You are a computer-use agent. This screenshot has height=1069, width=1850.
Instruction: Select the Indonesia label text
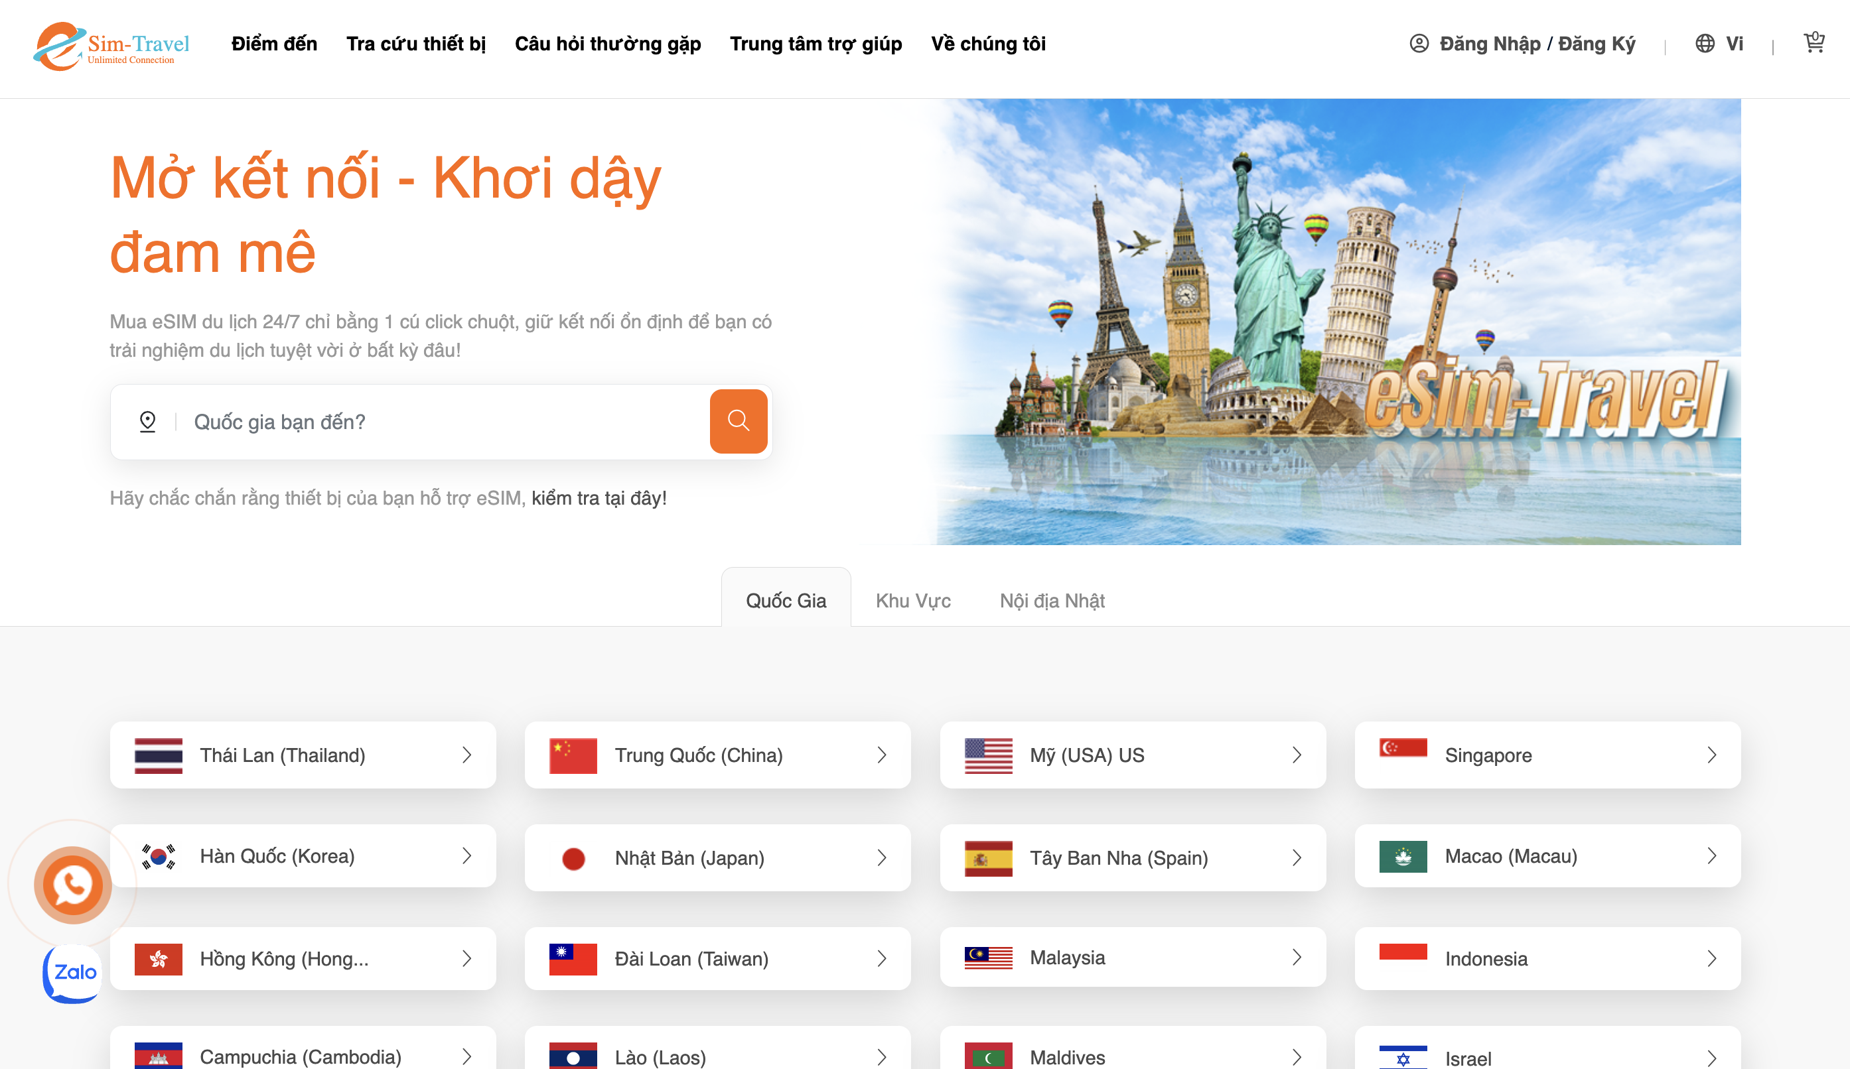[x=1486, y=959]
